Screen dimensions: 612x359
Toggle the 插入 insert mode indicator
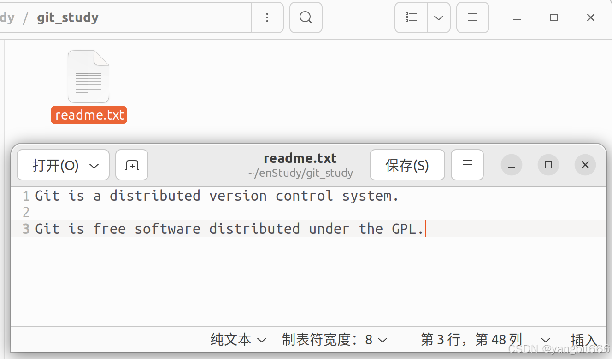pos(584,340)
